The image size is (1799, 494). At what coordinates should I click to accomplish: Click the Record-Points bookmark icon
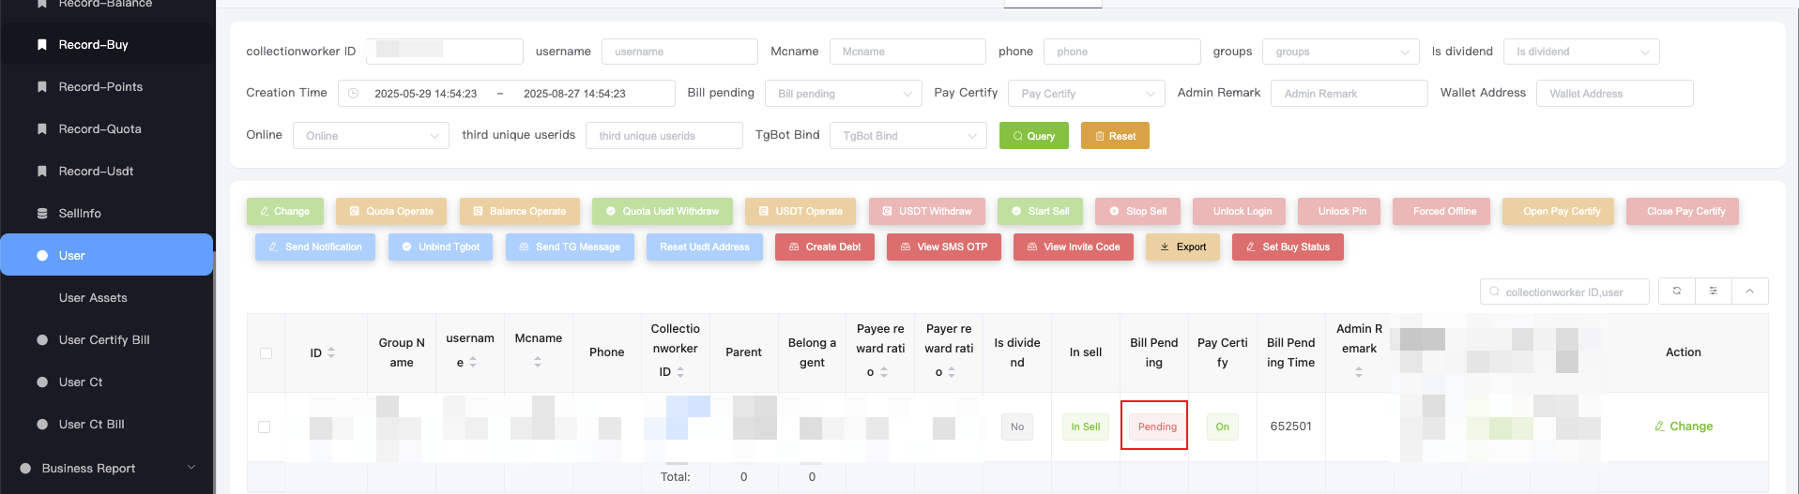coord(42,87)
